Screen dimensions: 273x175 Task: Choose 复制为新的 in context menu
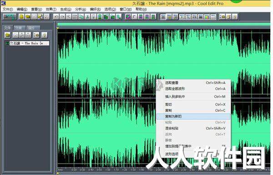[x=194, y=116]
